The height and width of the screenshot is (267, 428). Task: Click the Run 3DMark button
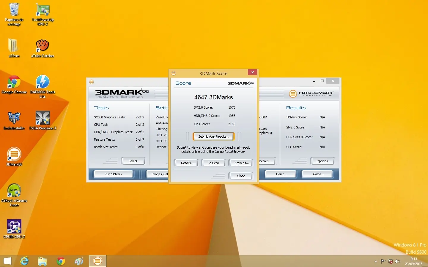tap(113, 174)
